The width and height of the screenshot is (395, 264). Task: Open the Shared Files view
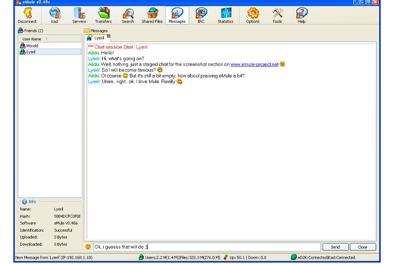152,15
